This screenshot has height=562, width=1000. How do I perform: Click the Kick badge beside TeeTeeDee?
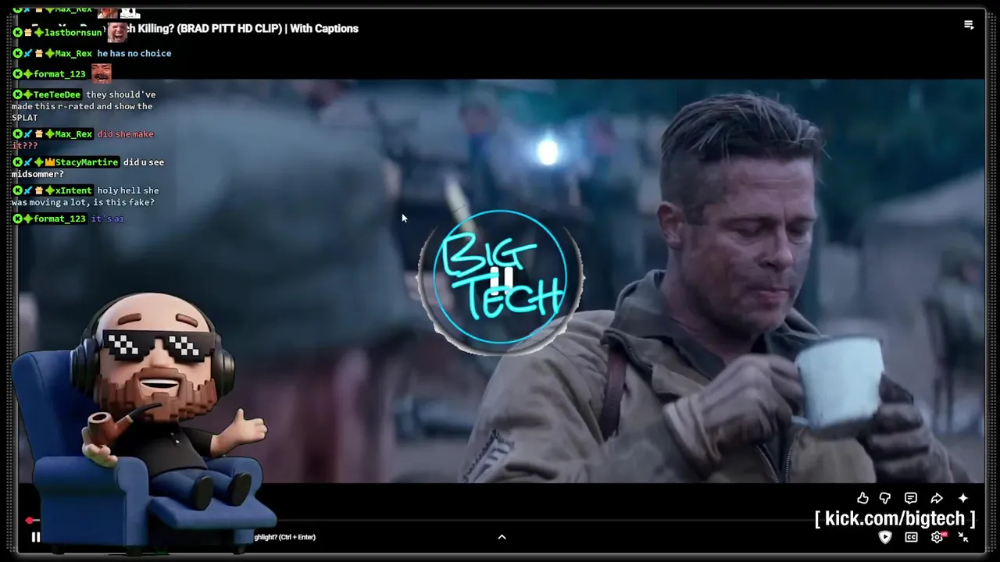click(17, 94)
